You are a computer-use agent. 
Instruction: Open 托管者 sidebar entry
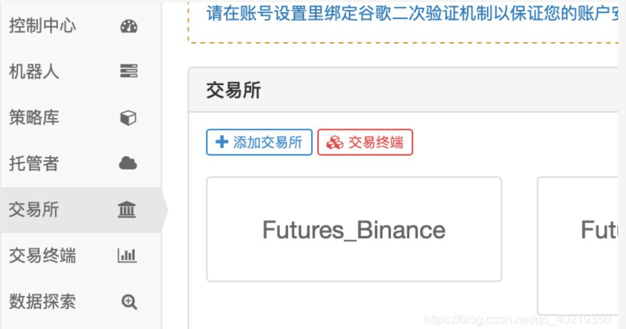(x=34, y=164)
